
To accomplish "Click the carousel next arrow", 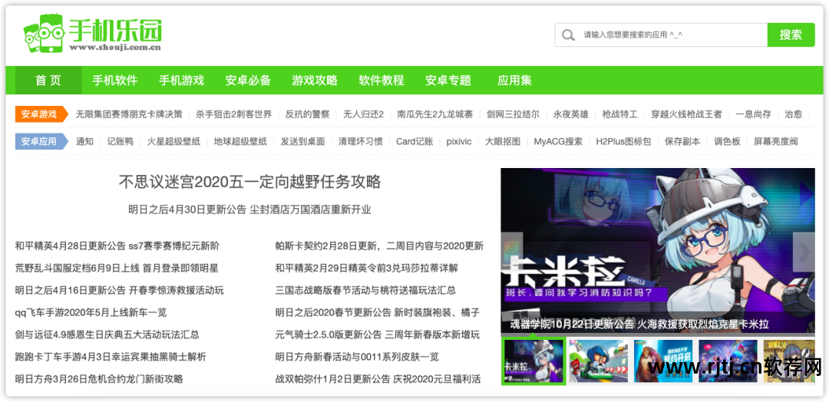I will tap(804, 252).
